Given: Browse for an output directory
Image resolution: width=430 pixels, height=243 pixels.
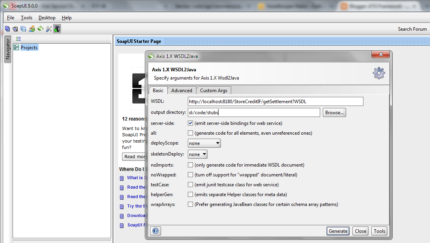Looking at the screenshot, I should pos(334,112).
